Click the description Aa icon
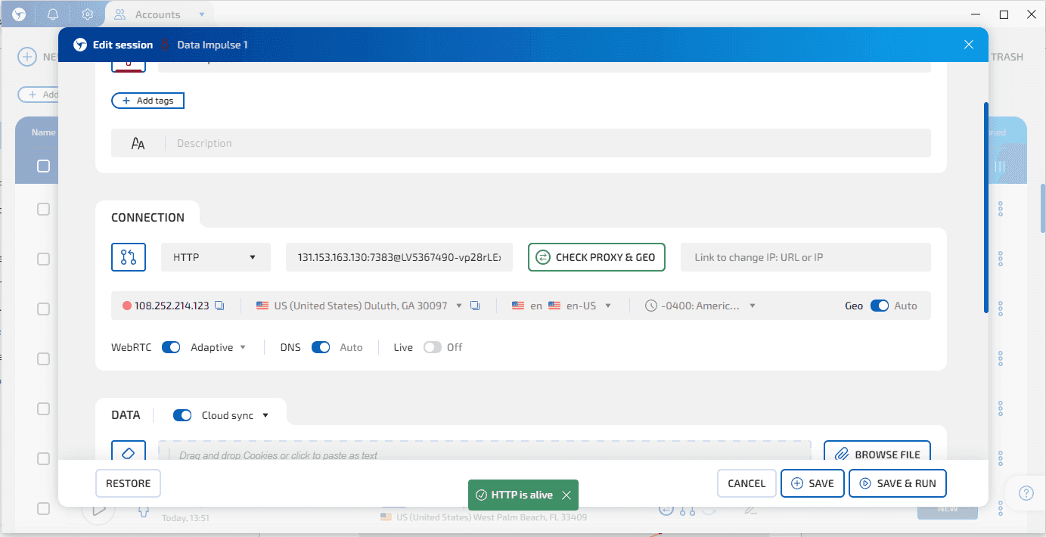 coord(139,142)
